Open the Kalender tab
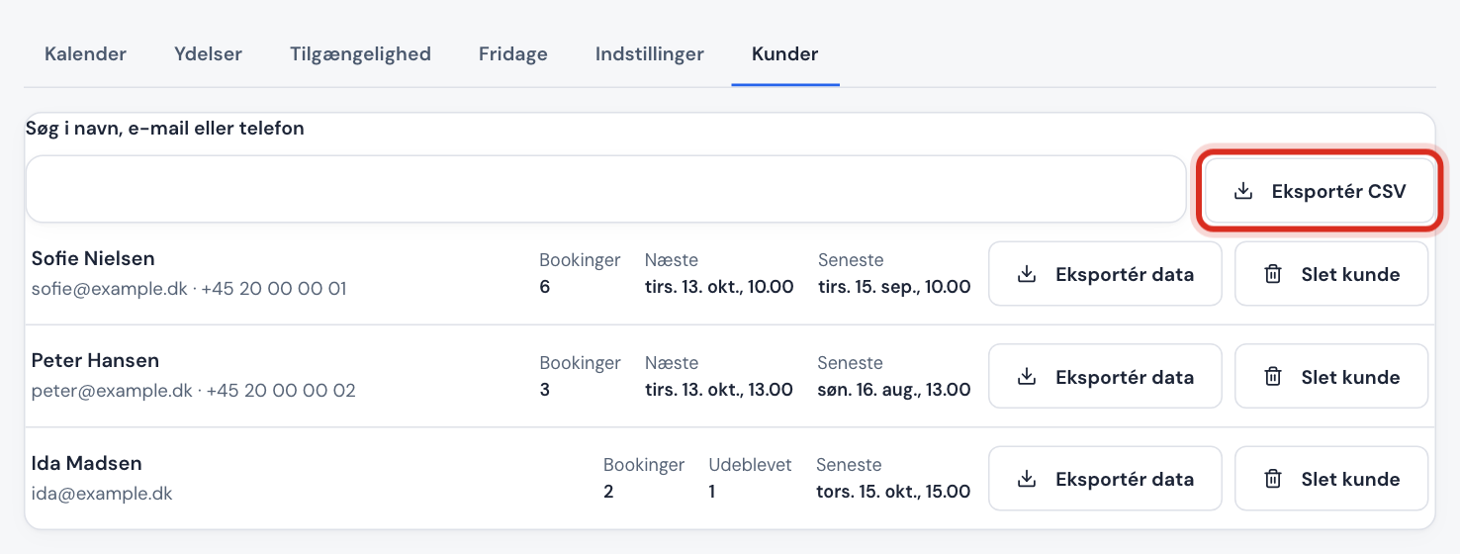Screen dimensions: 1460x554 pyautogui.click(x=85, y=53)
